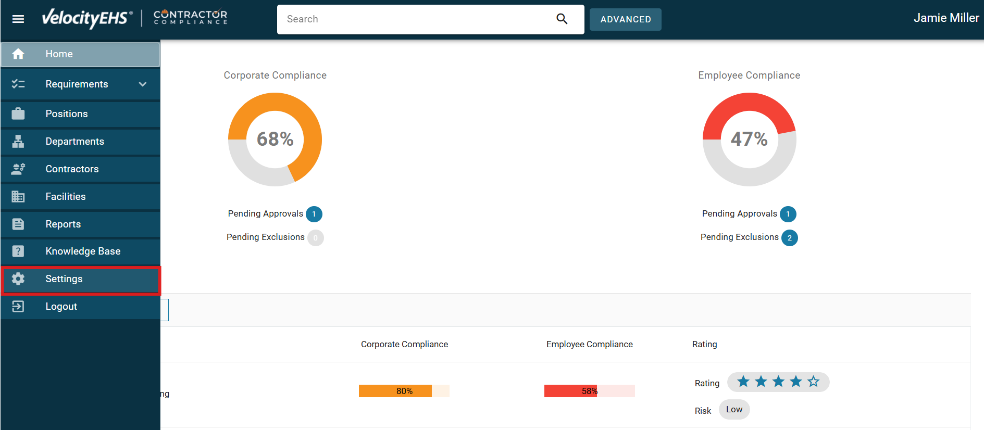Open Jamie Miller user menu
984x430 pixels.
coord(946,18)
